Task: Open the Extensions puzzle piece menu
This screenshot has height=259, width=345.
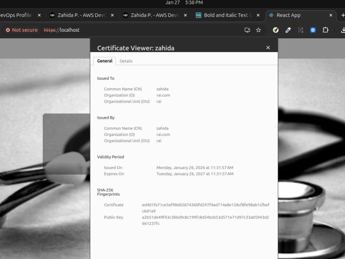Action: point(325,30)
